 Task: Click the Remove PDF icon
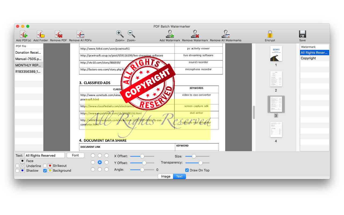pos(59,34)
